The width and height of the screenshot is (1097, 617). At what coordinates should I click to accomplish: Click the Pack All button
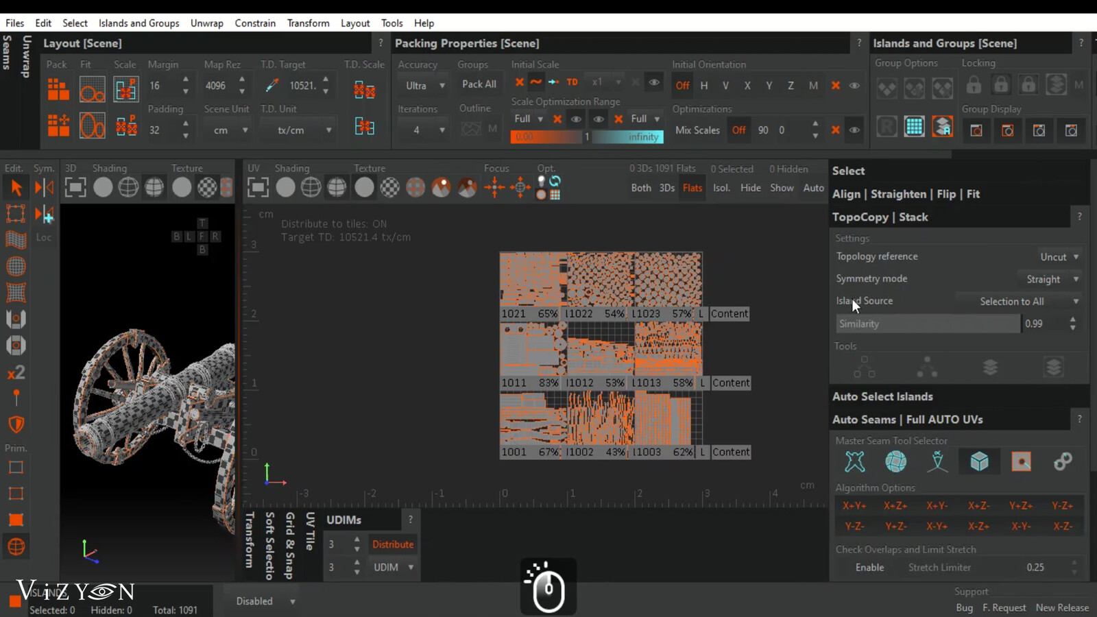tap(479, 84)
